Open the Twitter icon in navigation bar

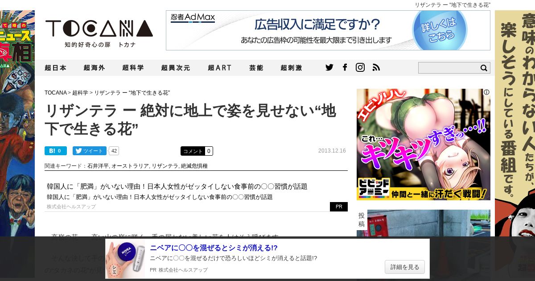pyautogui.click(x=329, y=67)
